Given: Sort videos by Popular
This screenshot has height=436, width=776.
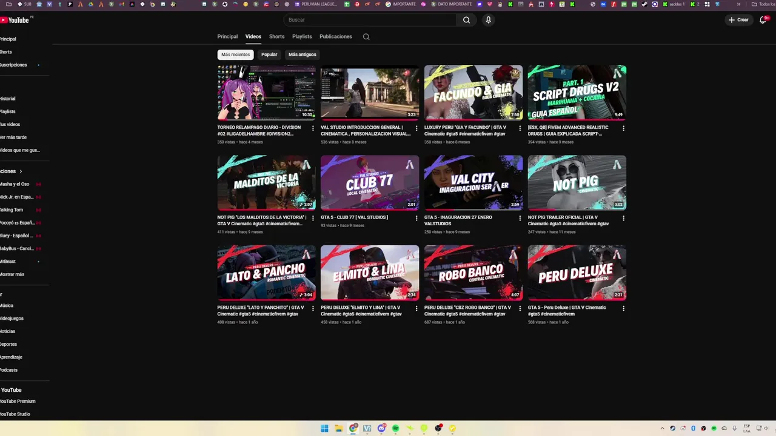Looking at the screenshot, I should 269,54.
